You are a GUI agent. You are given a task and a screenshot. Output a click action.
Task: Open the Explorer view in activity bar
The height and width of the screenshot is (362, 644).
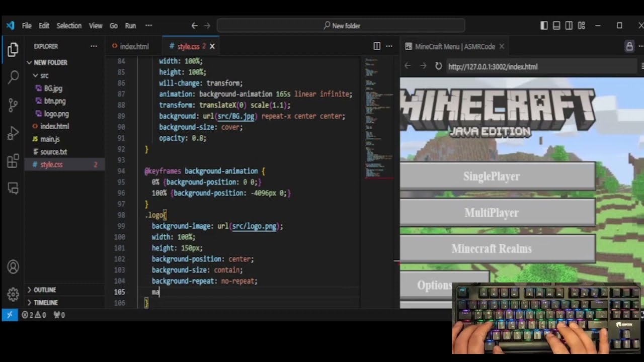tap(13, 50)
